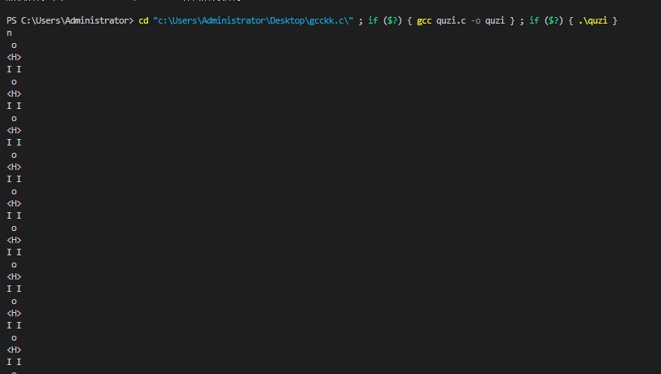The height and width of the screenshot is (374, 661).
Task: Click the second if keyword in command
Action: point(535,20)
